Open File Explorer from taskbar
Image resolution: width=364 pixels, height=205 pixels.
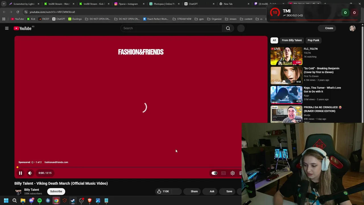tap(23, 200)
